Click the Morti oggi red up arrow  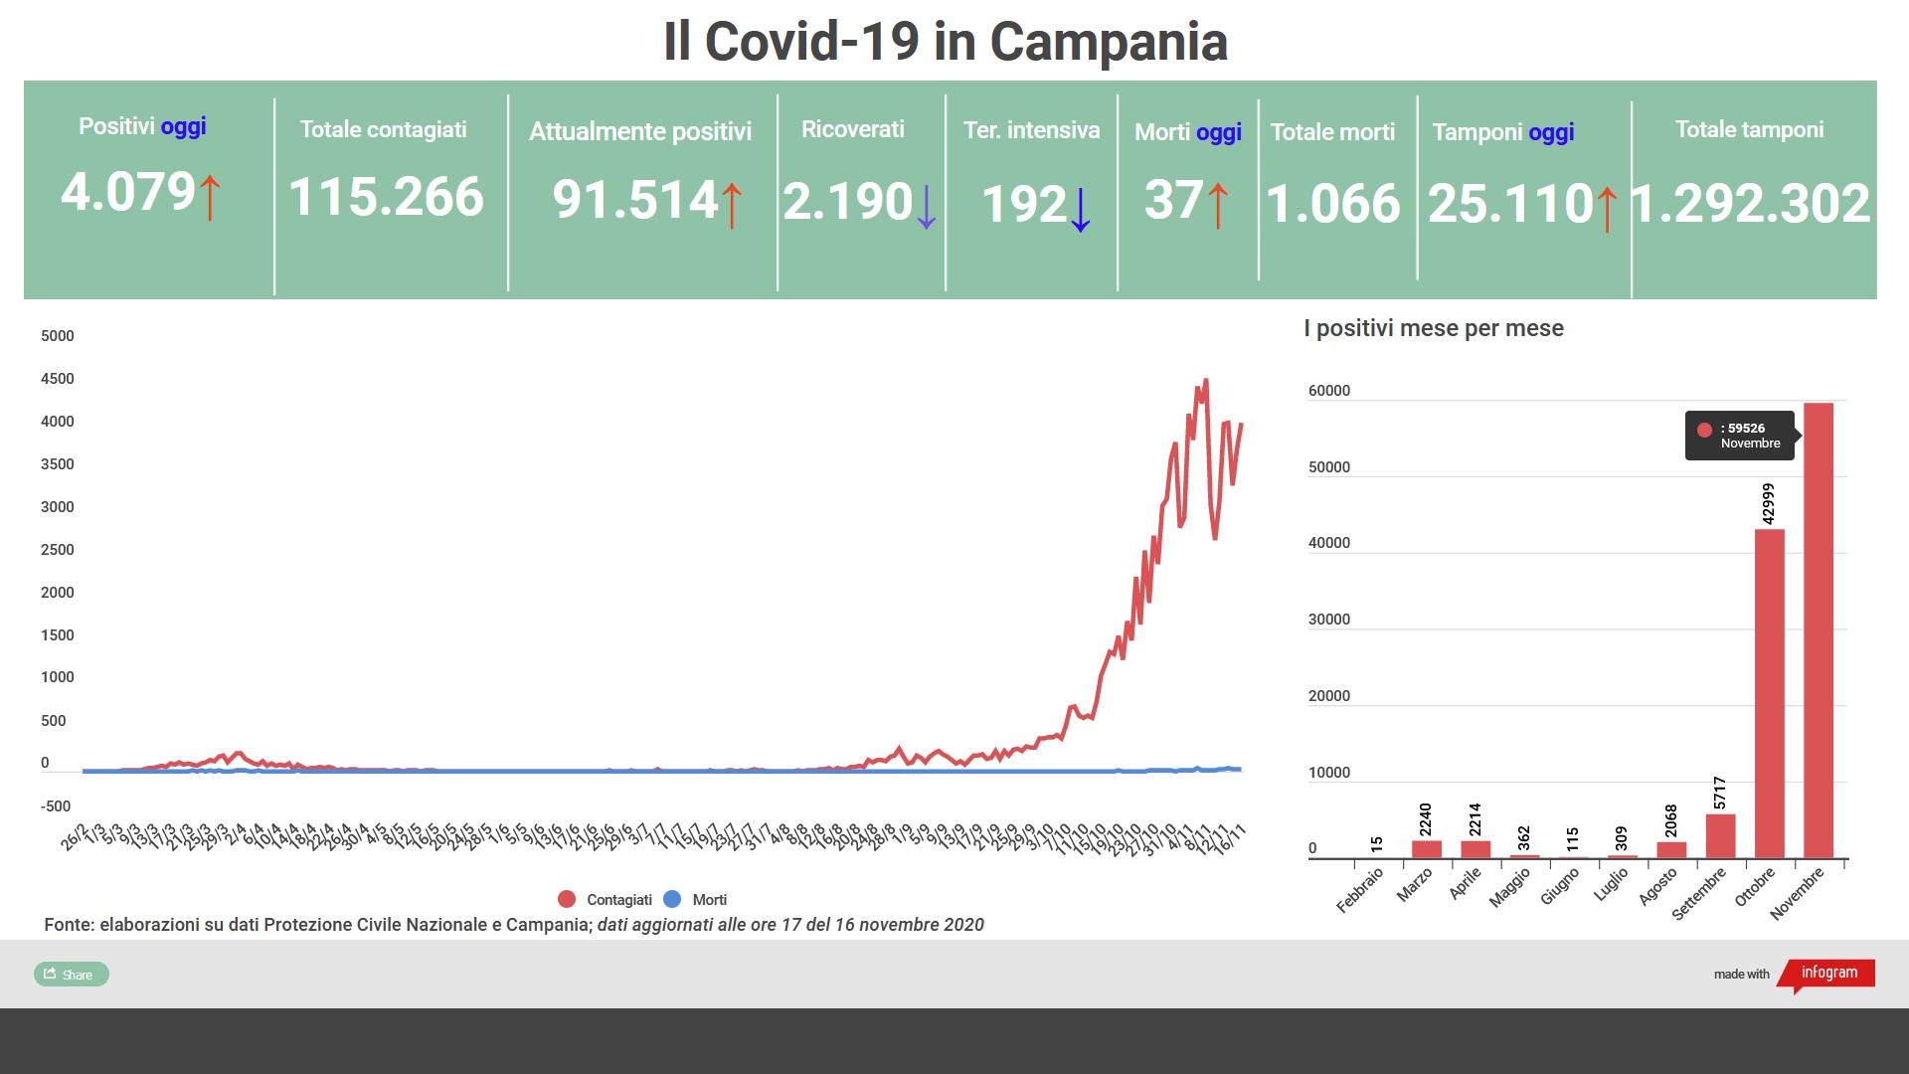(1218, 205)
